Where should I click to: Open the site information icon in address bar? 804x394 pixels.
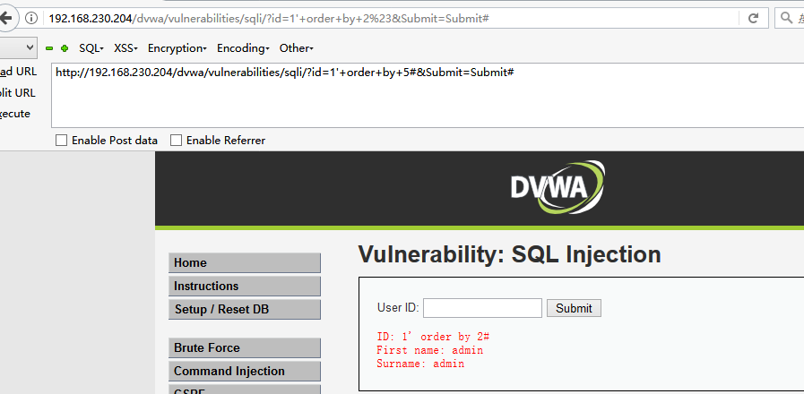point(33,18)
